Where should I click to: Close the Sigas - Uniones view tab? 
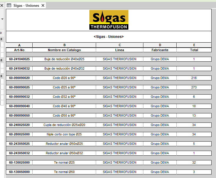point(43,5)
